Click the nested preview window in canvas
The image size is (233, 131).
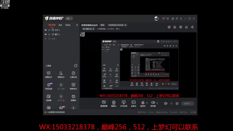140,65
